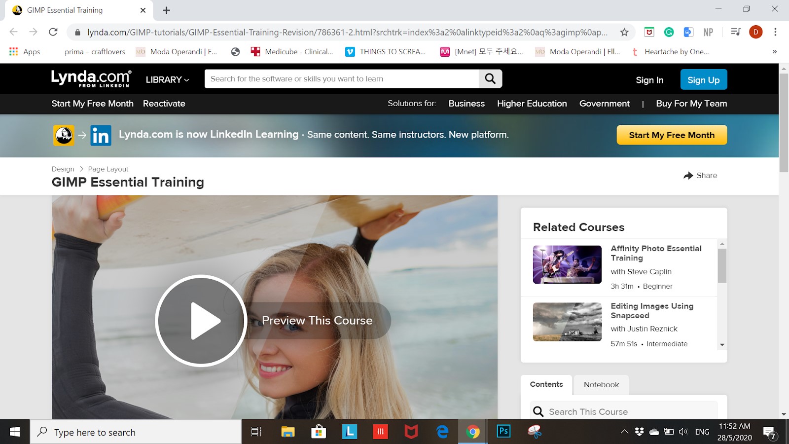Click the Share arrow icon
Viewport: 789px width, 444px height.
(x=688, y=176)
